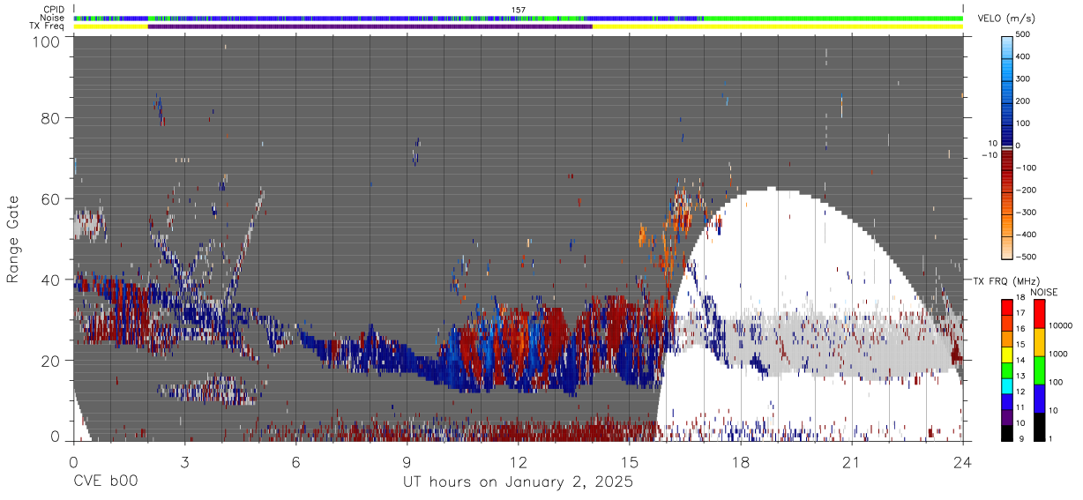Viewport: 1083px width, 500px height.
Task: Click the x-axis tick label 12
Action: pos(518,462)
